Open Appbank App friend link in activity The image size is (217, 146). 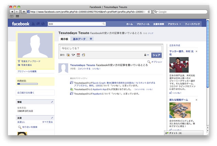[x=100, y=89]
